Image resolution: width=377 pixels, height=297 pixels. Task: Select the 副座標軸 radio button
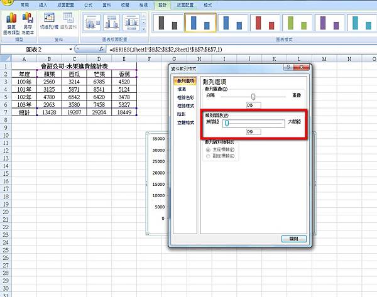(208, 156)
